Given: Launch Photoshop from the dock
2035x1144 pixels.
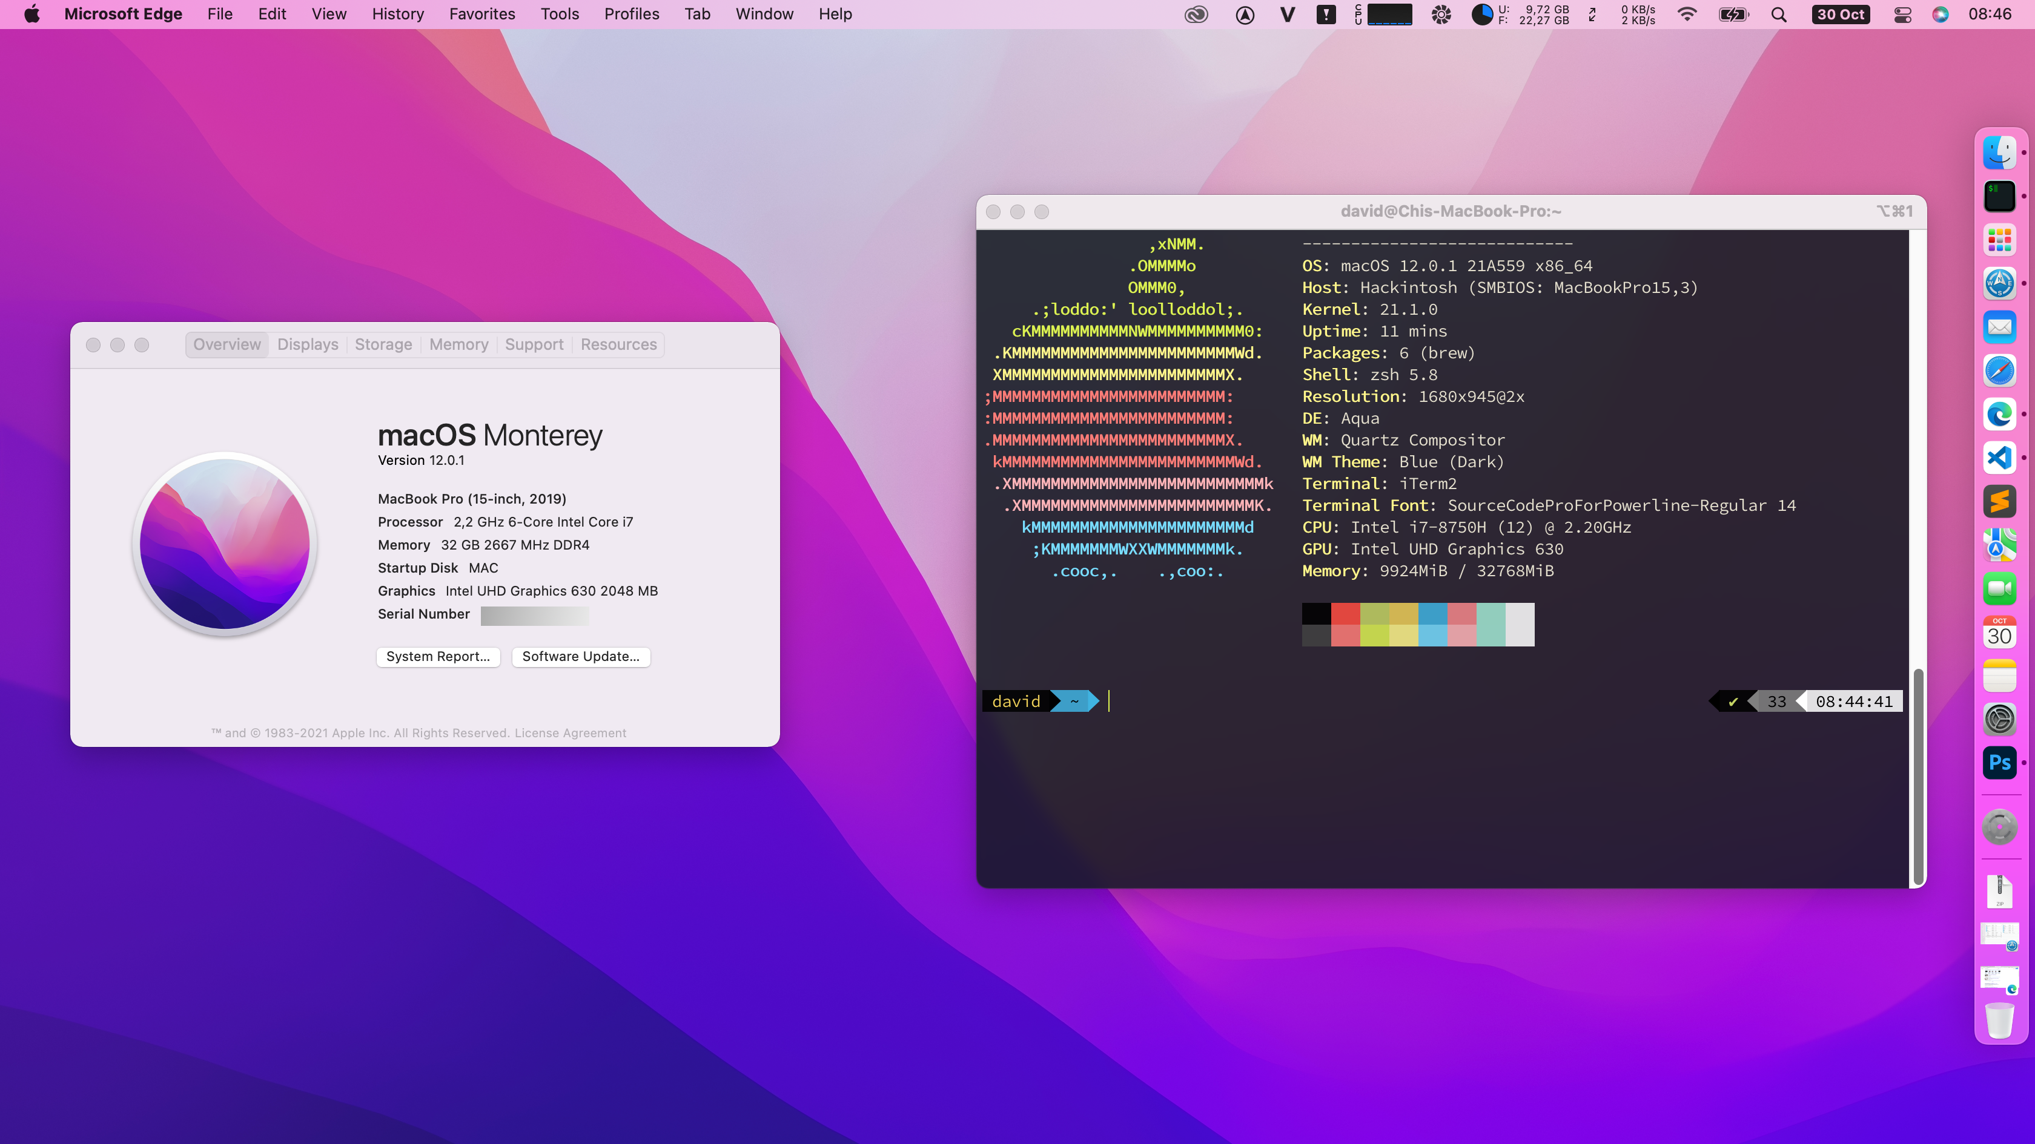Looking at the screenshot, I should pyautogui.click(x=1999, y=763).
